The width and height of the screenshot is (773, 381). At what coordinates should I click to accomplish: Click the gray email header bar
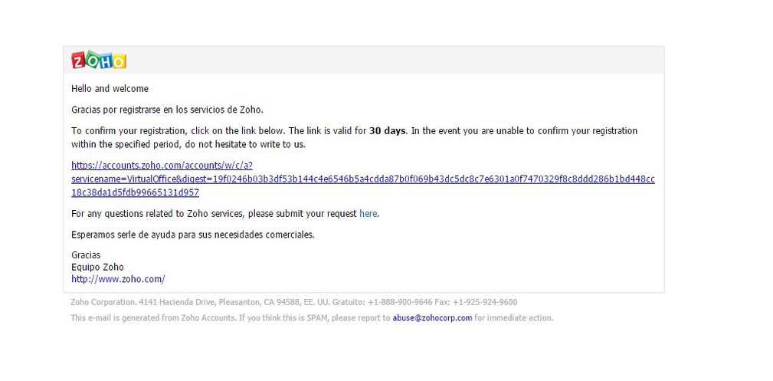point(364,61)
